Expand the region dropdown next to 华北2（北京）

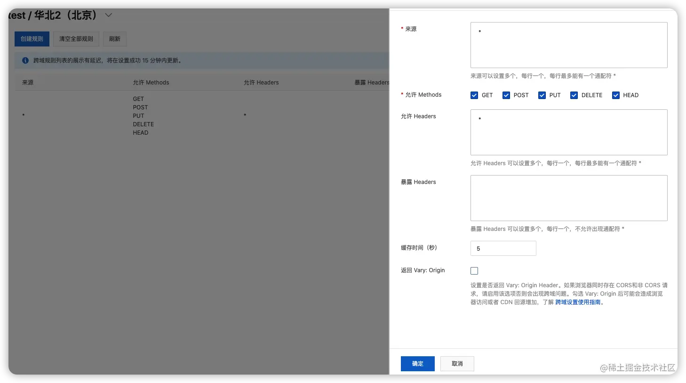click(x=109, y=15)
